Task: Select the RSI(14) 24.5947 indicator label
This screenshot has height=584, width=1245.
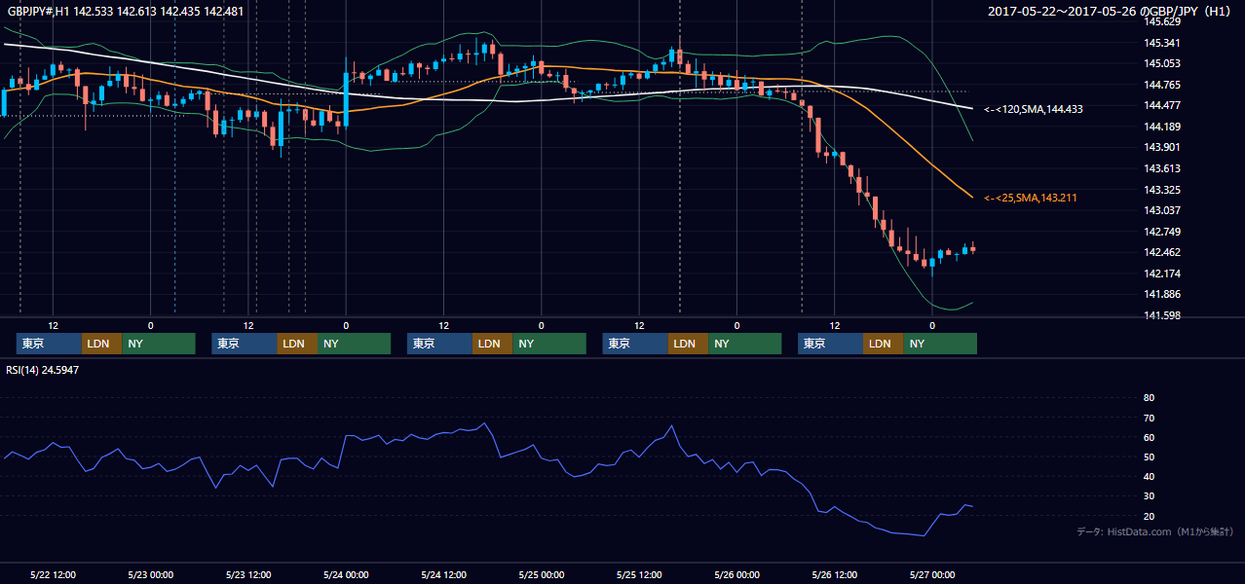Action: pyautogui.click(x=42, y=370)
